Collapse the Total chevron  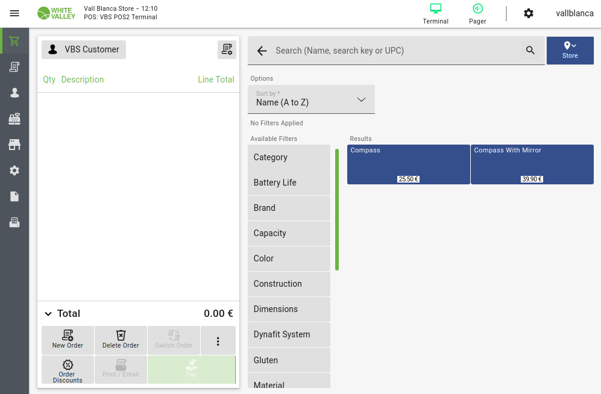coord(48,314)
